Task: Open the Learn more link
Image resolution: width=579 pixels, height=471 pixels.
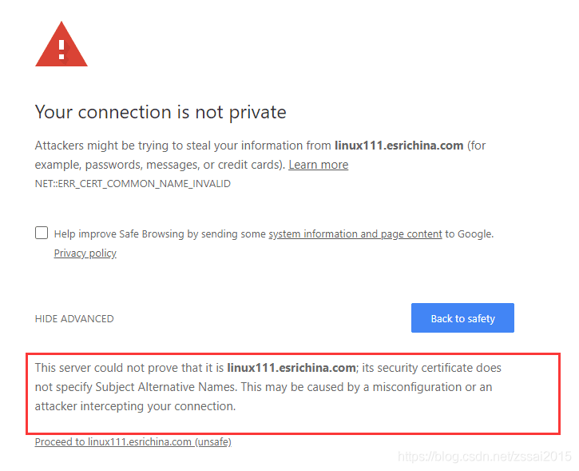Action: [319, 165]
